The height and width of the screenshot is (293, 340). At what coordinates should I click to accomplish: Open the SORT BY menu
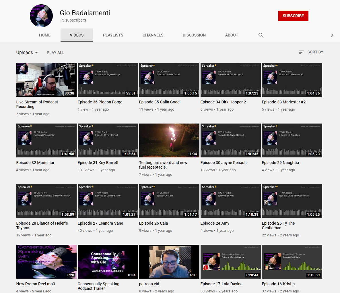(311, 52)
